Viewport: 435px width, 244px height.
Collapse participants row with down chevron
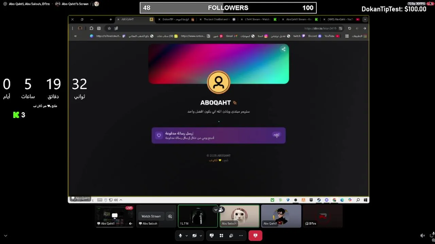pyautogui.click(x=215, y=210)
